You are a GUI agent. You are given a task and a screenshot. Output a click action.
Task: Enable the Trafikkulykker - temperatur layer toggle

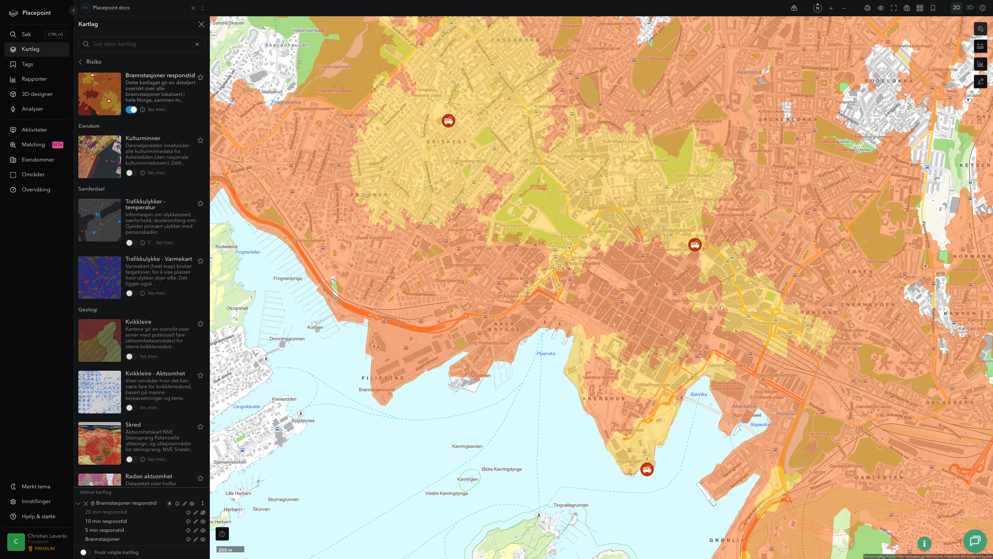(131, 243)
